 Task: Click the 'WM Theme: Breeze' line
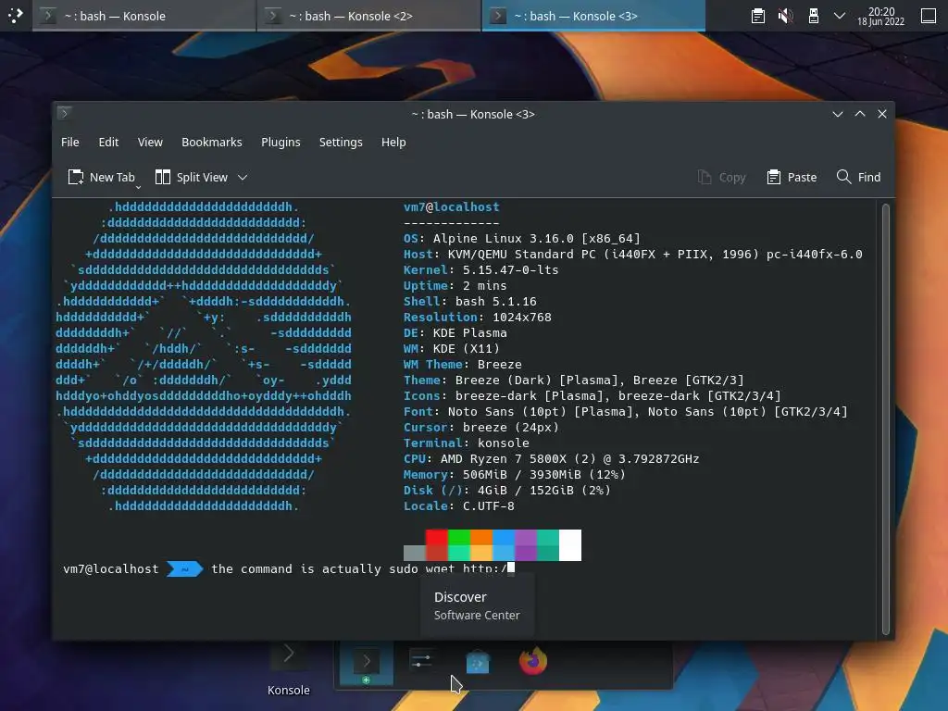(x=463, y=364)
